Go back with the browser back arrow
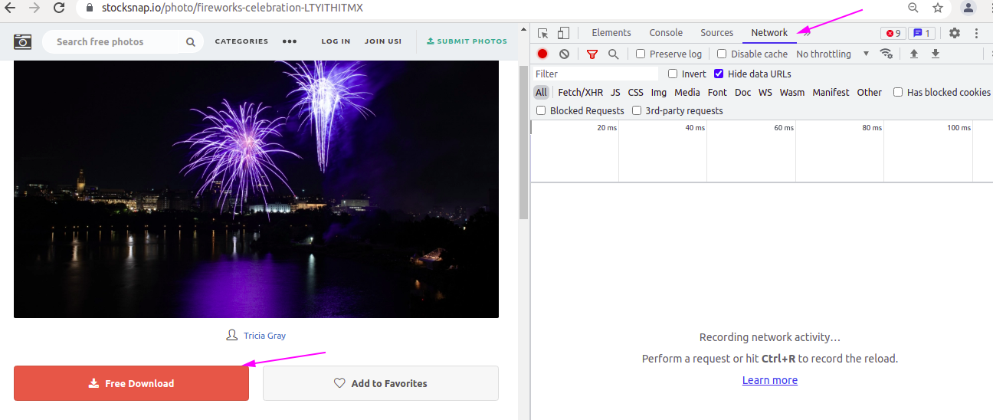Screen dimensions: 993x420 coord(11,8)
